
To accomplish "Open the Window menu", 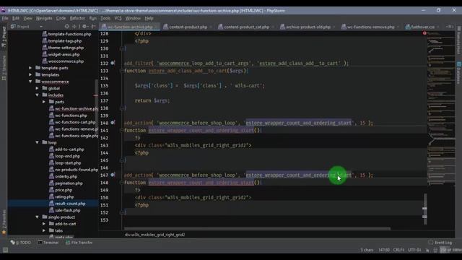I will pyautogui.click(x=133, y=18).
